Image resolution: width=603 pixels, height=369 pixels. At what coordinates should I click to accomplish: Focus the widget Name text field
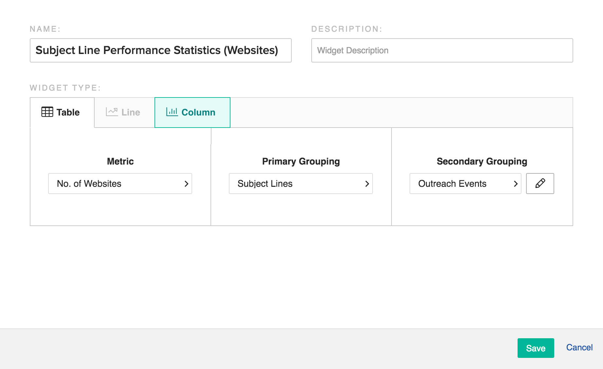(160, 50)
